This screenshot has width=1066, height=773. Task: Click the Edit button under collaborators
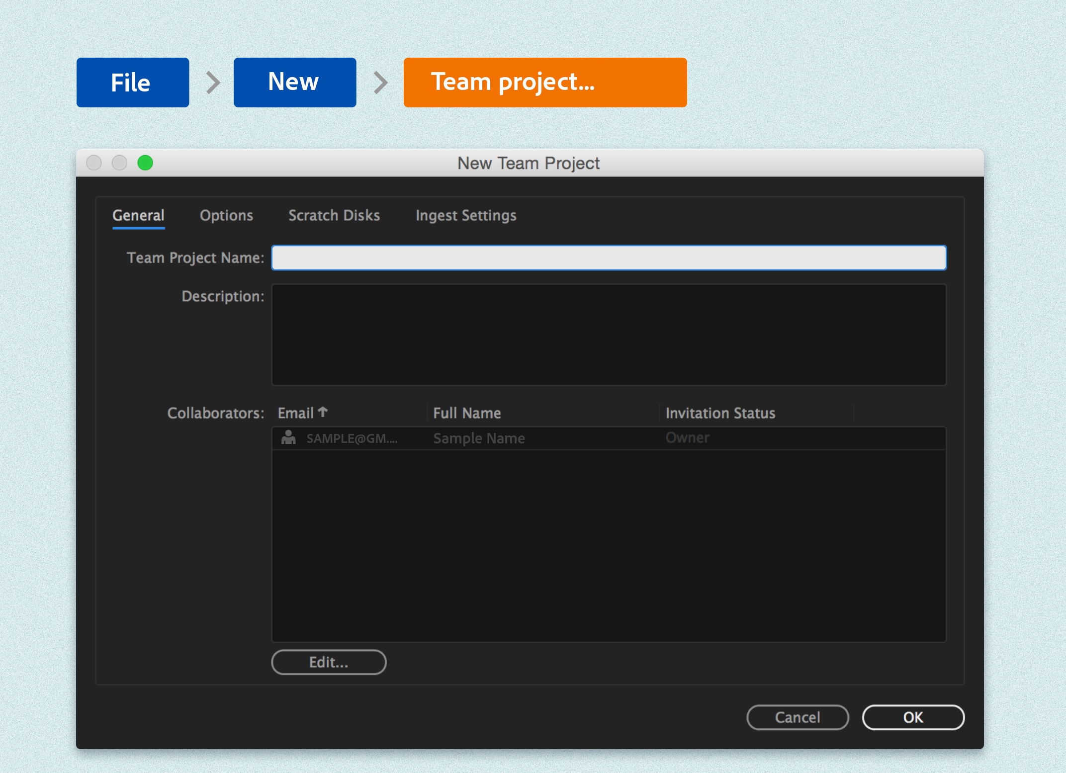click(x=328, y=662)
